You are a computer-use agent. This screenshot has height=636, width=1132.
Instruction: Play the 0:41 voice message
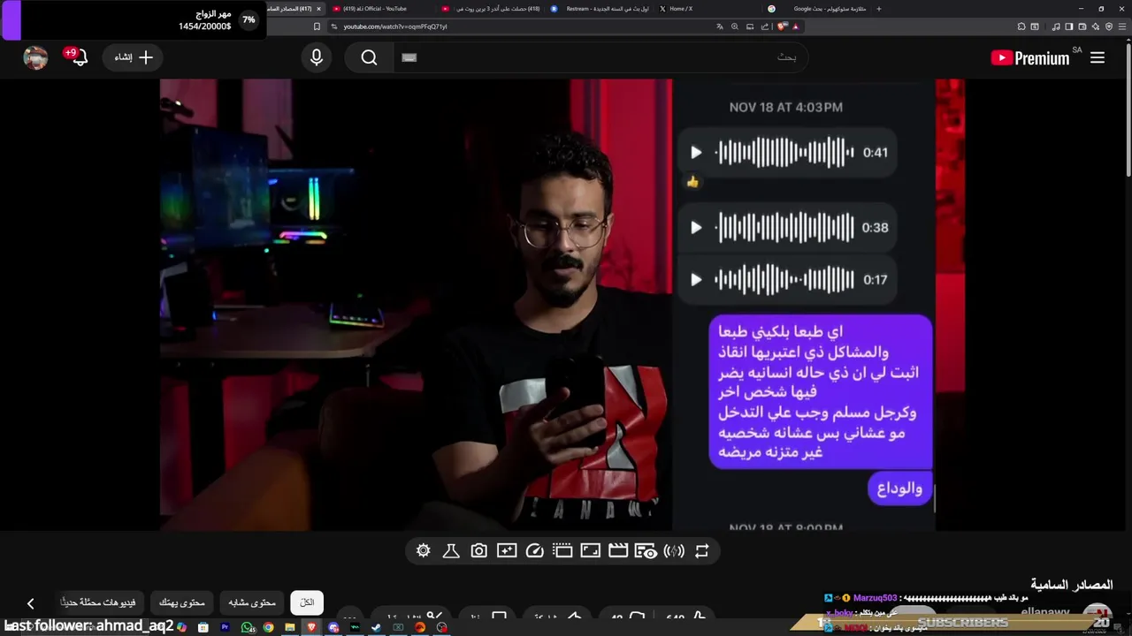pyautogui.click(x=696, y=152)
